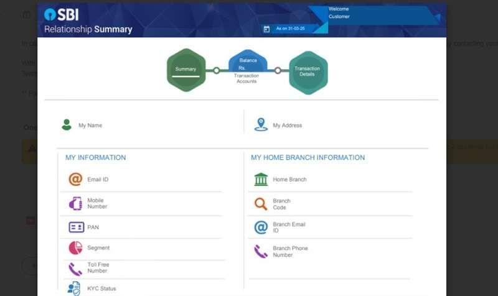Viewport: 498px width, 296px height.
Task: Click the KYC Status shield icon
Action: click(74, 289)
